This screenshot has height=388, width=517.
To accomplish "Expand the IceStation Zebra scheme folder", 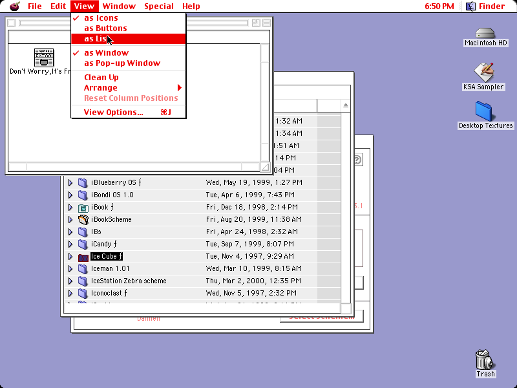I will [70, 281].
